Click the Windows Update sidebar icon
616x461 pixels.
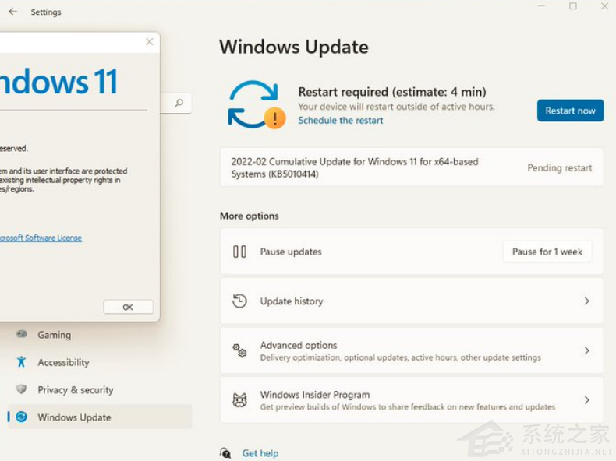click(22, 417)
